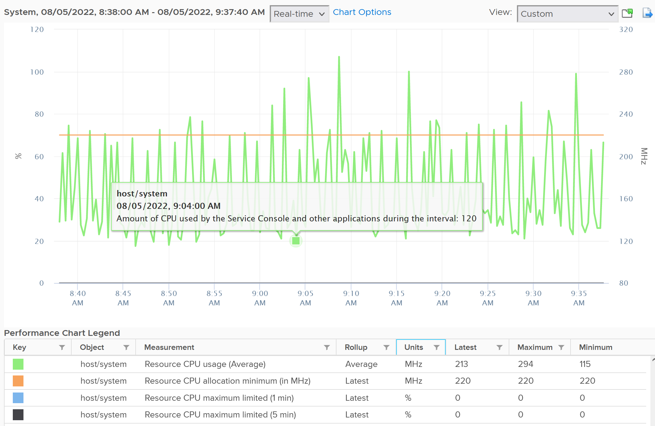Sort by the Object column header
The height and width of the screenshot is (426, 655).
point(92,347)
